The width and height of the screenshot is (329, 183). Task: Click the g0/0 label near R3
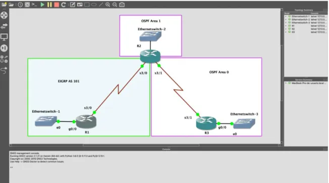222,127
